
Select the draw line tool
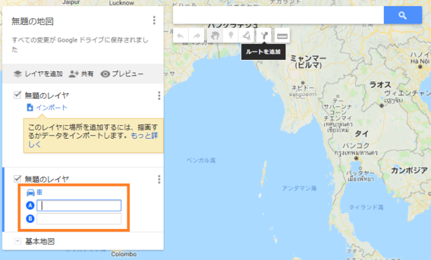[x=246, y=36]
